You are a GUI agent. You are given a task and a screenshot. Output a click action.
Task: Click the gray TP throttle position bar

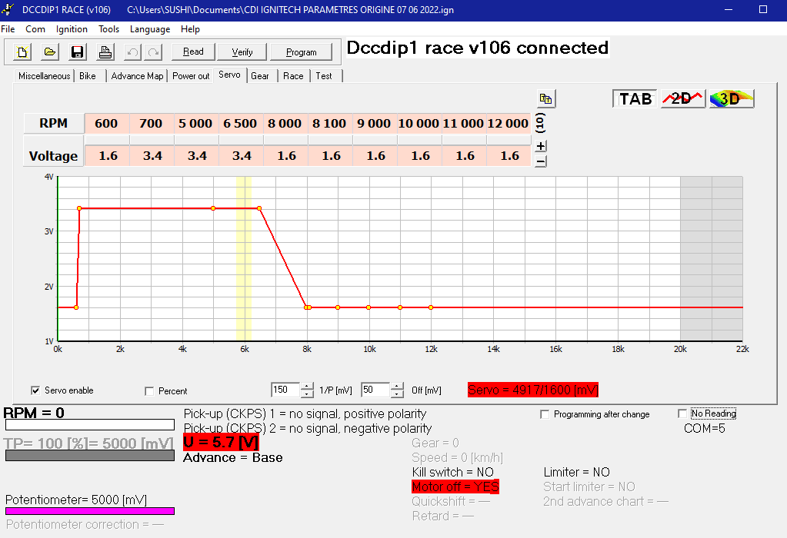point(90,455)
